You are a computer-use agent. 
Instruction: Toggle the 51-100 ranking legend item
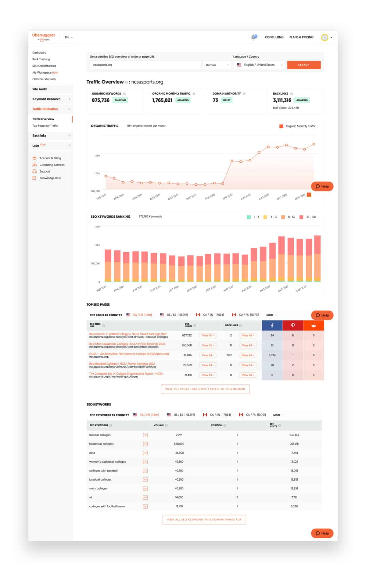307,217
